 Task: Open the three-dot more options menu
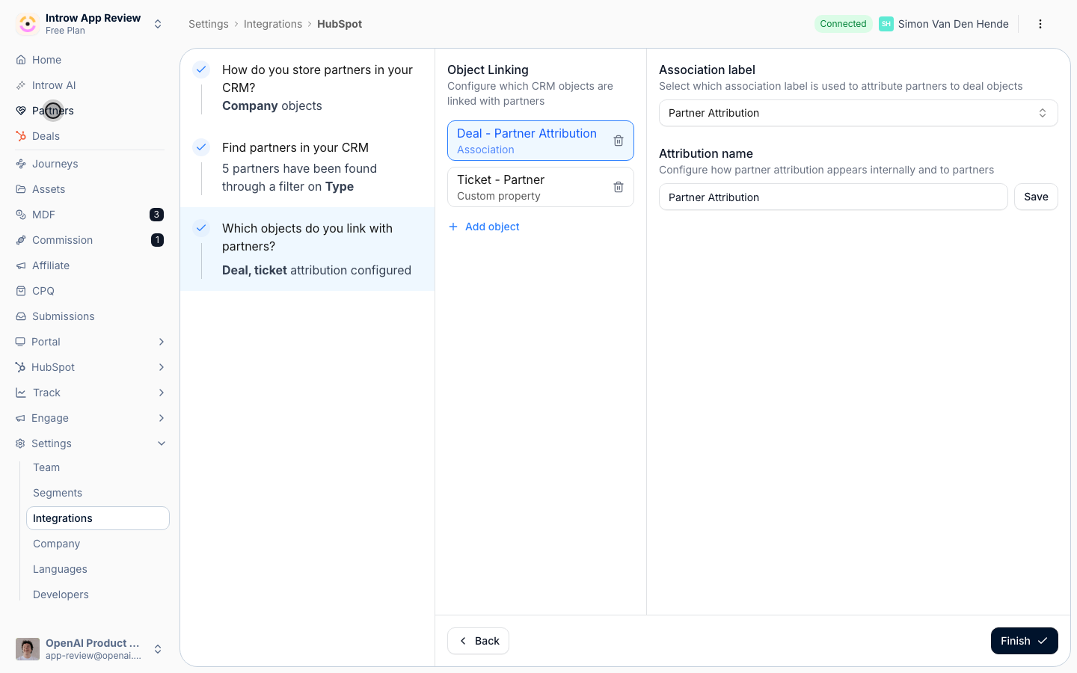(1040, 24)
